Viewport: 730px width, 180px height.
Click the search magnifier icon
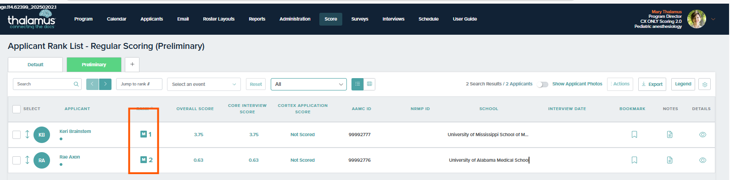click(x=76, y=84)
